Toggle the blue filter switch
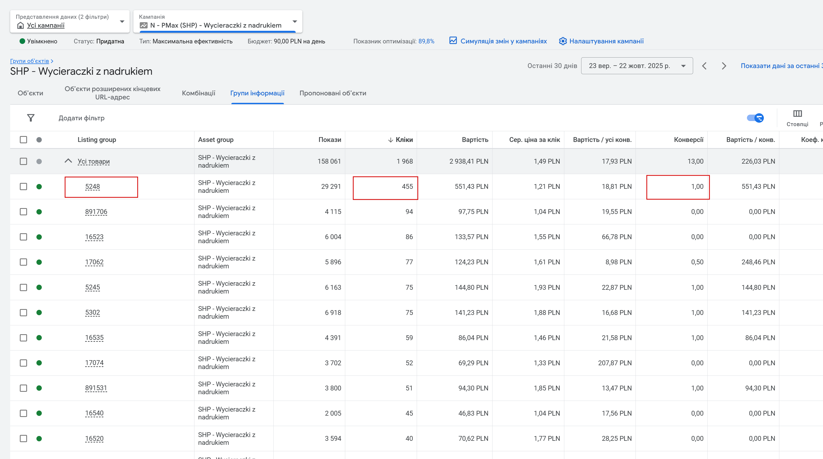The height and width of the screenshot is (459, 823). 755,118
